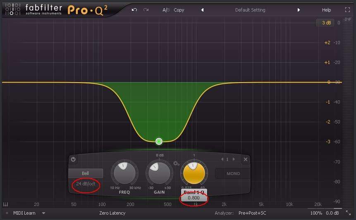
Task: Click the MONO stereo placement button
Action: [x=233, y=173]
